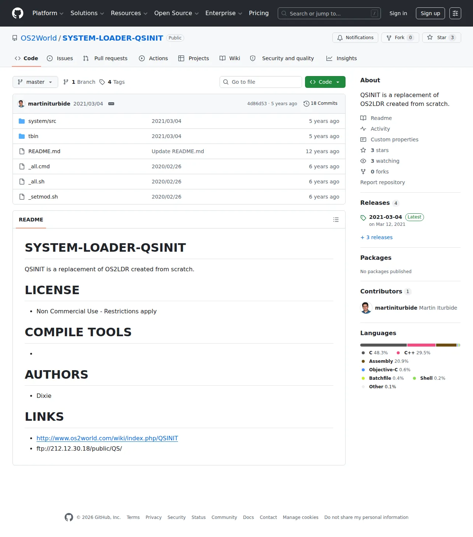Click the _all.sh file icon
Viewport: 473px width, 537px height.
point(22,182)
